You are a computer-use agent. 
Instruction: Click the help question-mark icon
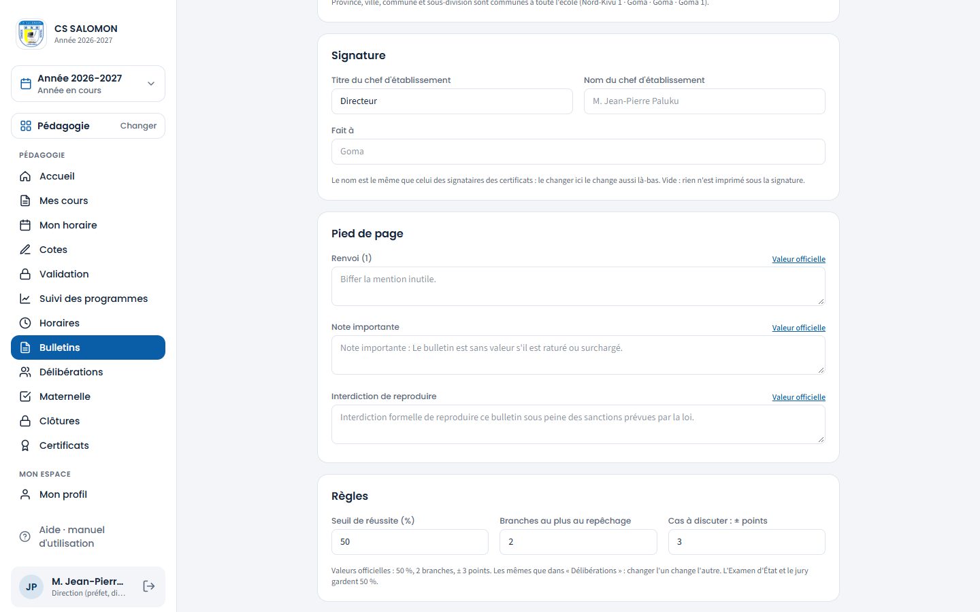tap(25, 537)
